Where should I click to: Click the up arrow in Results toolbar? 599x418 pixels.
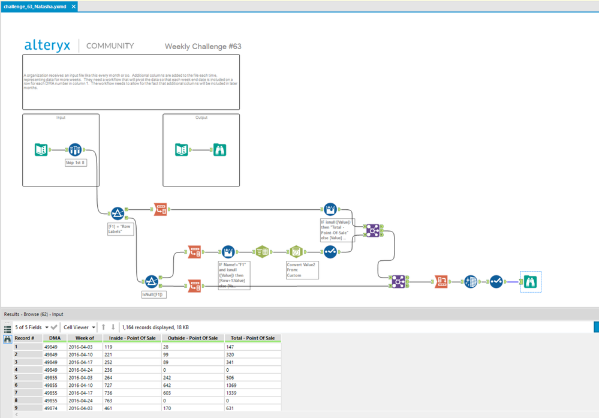point(104,327)
